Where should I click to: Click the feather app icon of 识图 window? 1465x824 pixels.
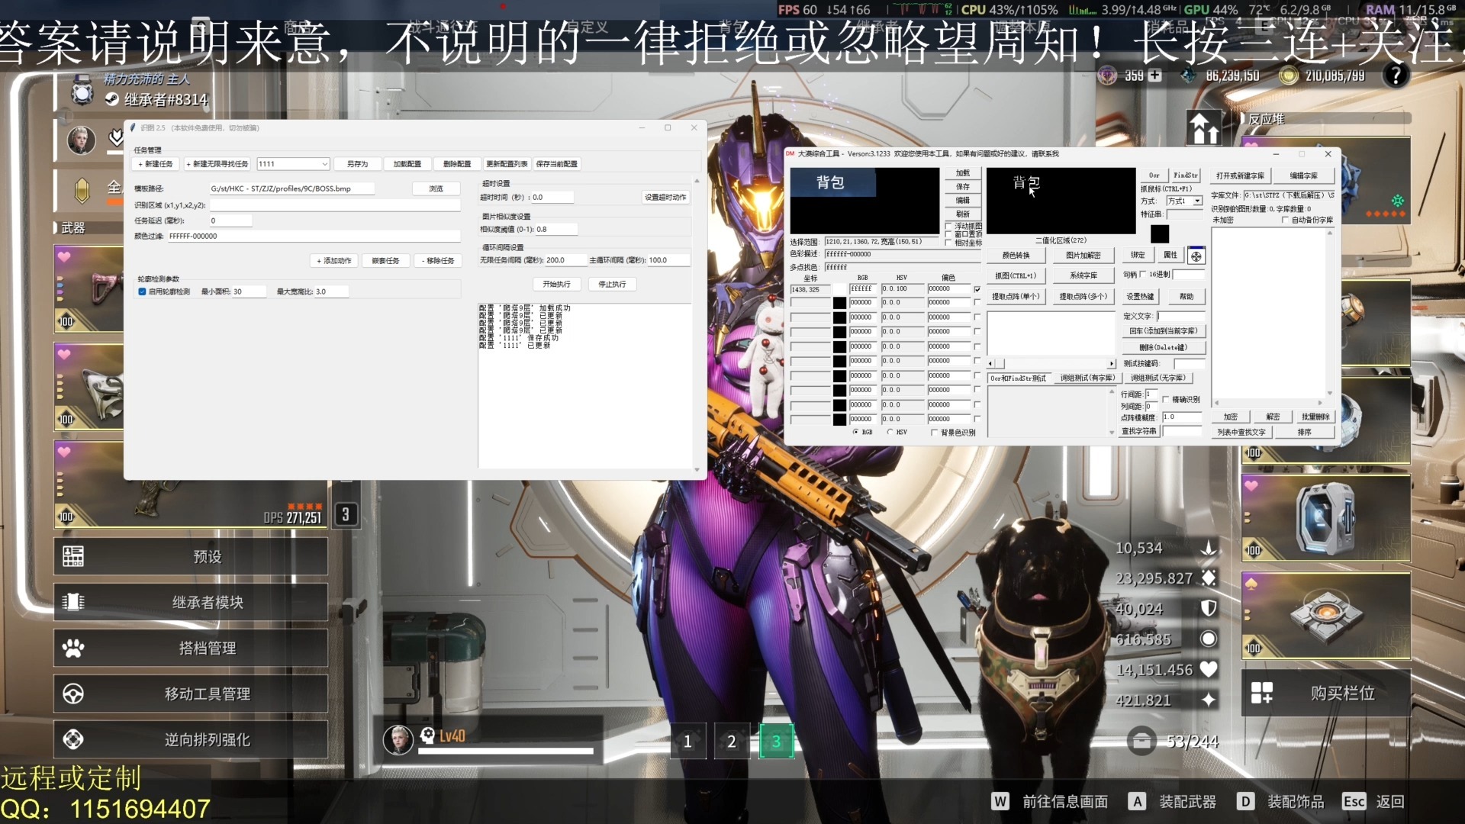tap(133, 127)
